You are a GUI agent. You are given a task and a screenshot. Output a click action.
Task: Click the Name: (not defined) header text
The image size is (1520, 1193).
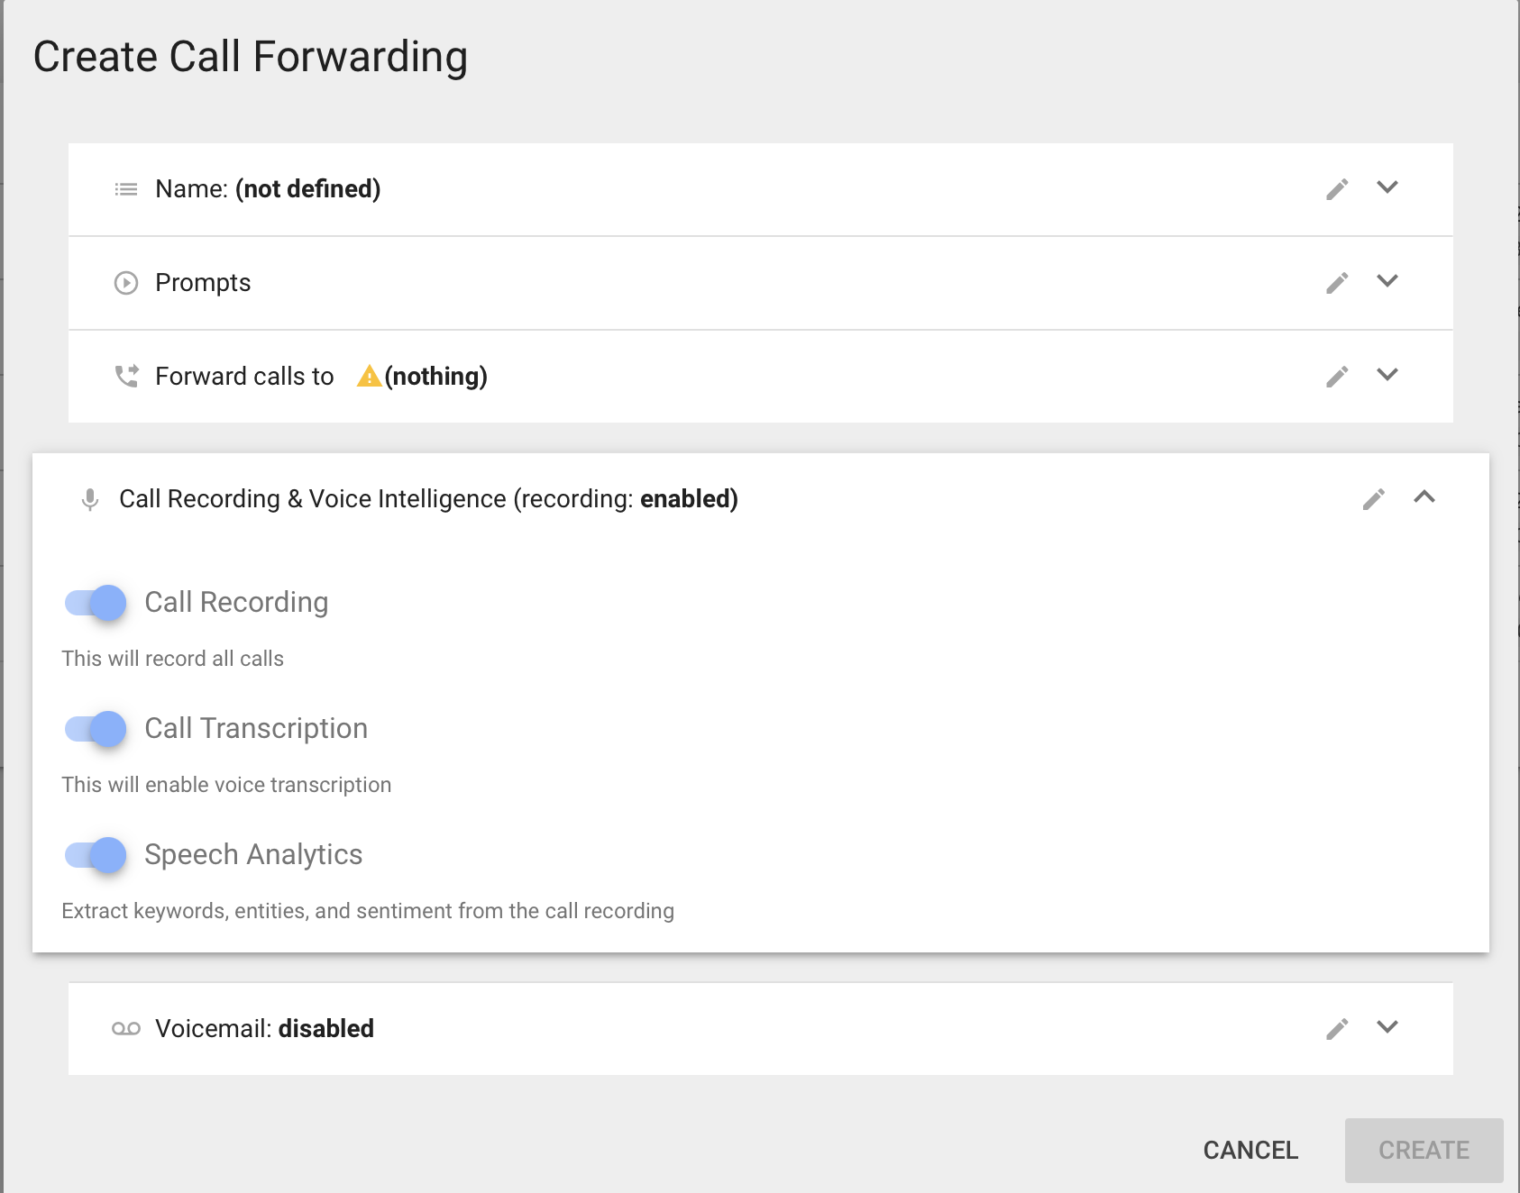268,189
